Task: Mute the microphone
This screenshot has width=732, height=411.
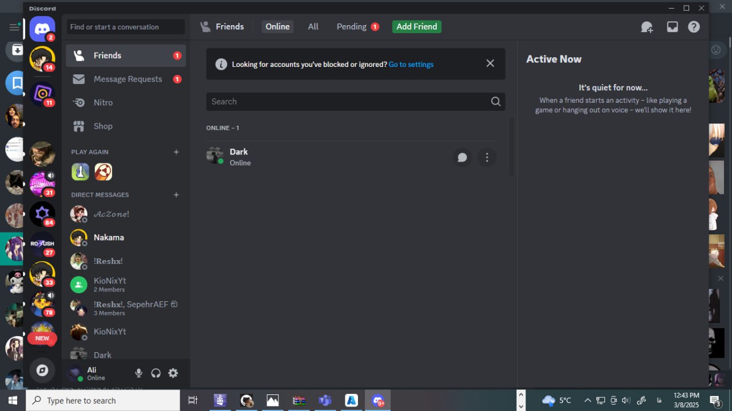Action: 138,373
